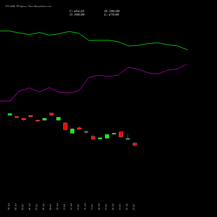Select the 16 Jul date label
Viewport: 217px width, 217px height.
pos(85,207)
